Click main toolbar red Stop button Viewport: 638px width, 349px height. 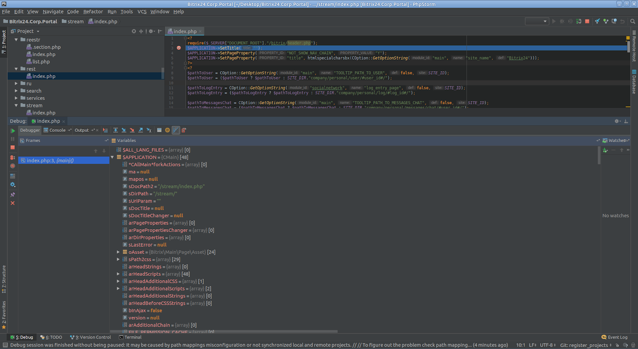(587, 21)
